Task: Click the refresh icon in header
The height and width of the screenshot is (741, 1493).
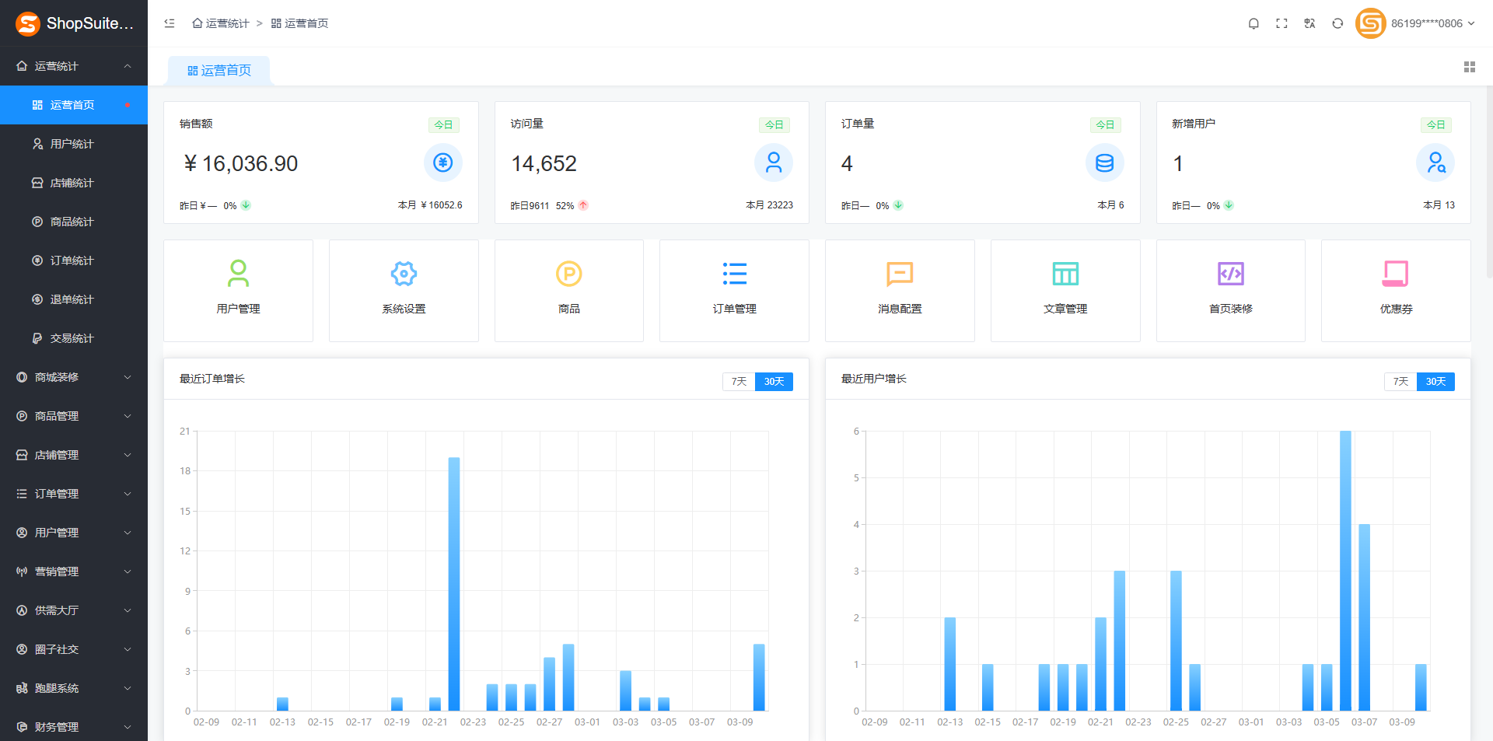Action: click(1337, 23)
